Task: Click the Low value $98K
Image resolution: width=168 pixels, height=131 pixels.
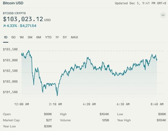Action: click(x=162, y=114)
